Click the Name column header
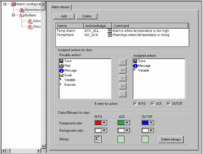 point(69,26)
